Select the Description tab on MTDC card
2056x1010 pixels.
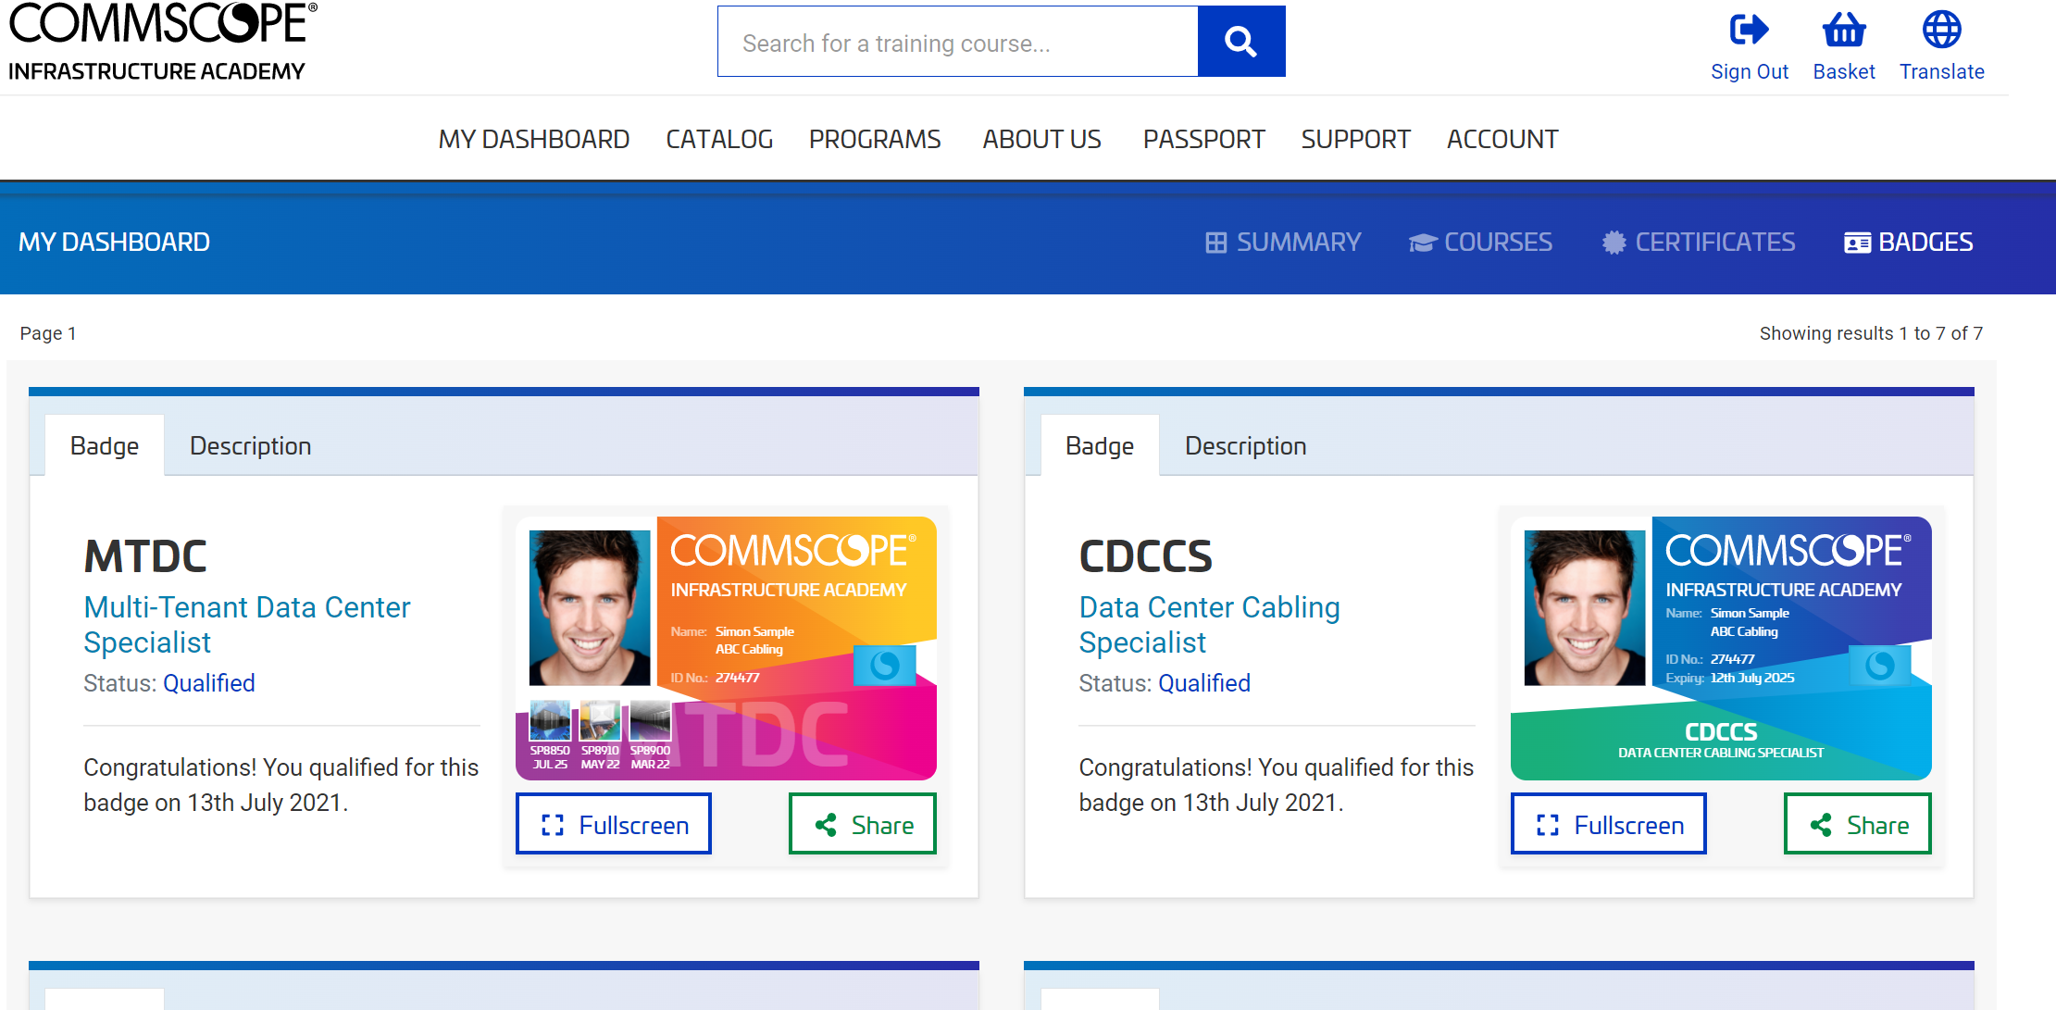[x=250, y=445]
